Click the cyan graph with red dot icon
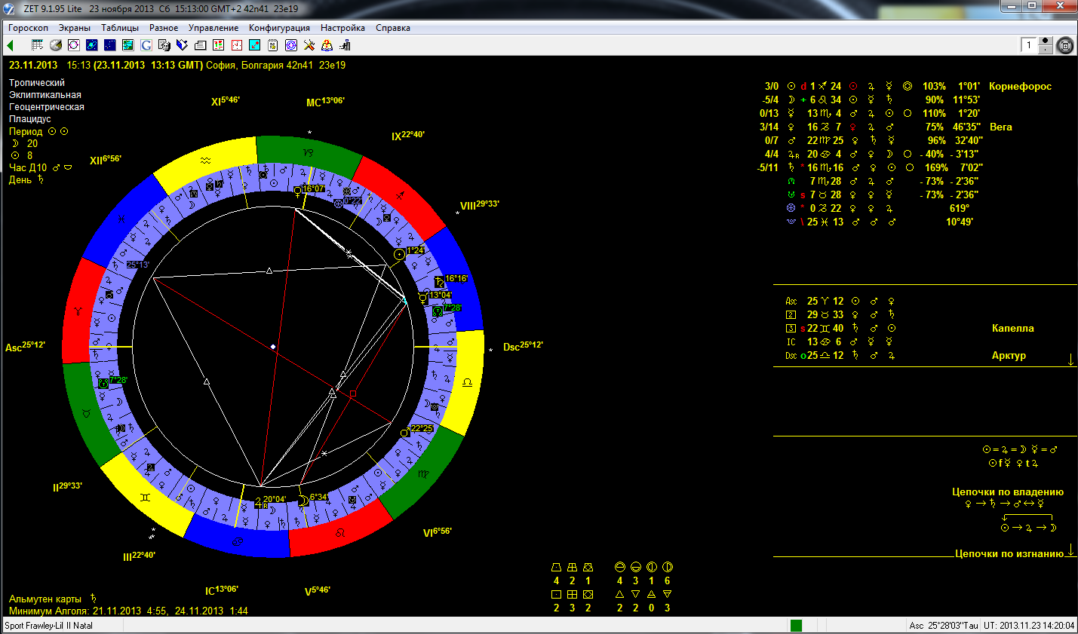 [255, 45]
